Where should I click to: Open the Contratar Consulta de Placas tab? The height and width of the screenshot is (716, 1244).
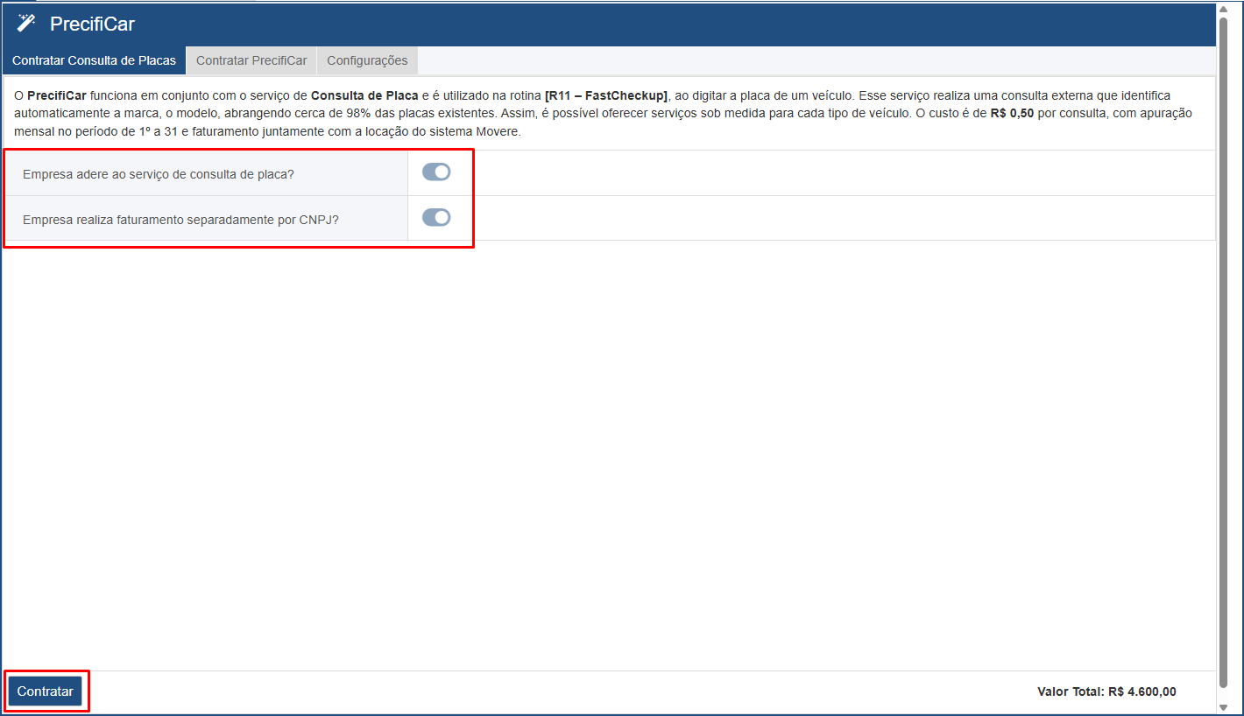[x=94, y=60]
